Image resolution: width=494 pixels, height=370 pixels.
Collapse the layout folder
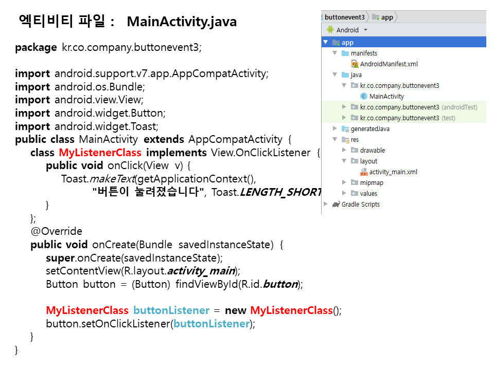[345, 161]
